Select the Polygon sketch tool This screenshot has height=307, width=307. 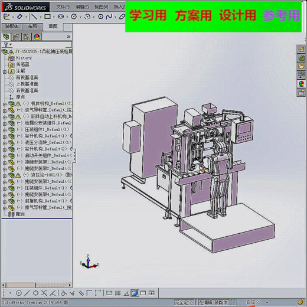pos(100,17)
